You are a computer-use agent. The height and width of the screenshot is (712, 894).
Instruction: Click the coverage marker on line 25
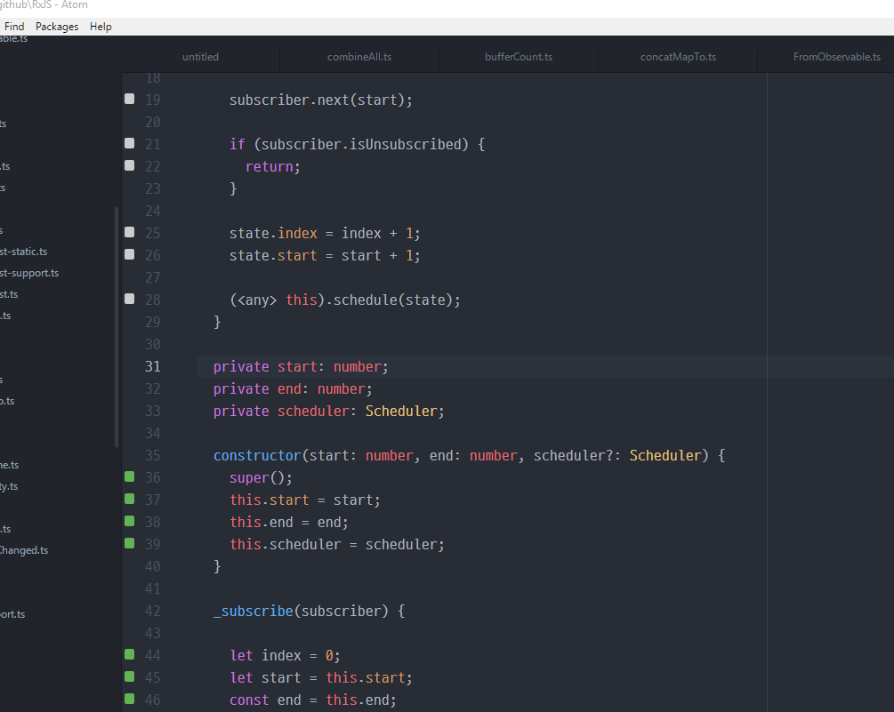coord(129,232)
